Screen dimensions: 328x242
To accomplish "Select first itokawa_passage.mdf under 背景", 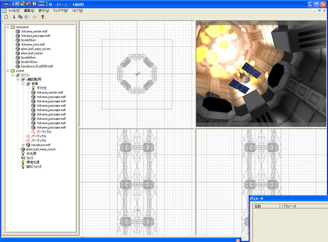I will pyautogui.click(x=51, y=97).
